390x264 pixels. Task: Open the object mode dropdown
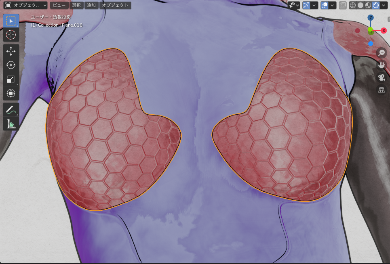[25, 5]
